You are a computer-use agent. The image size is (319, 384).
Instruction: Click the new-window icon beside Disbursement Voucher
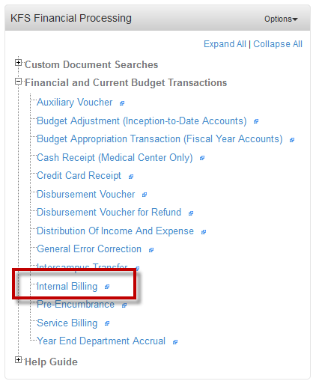coord(145,195)
